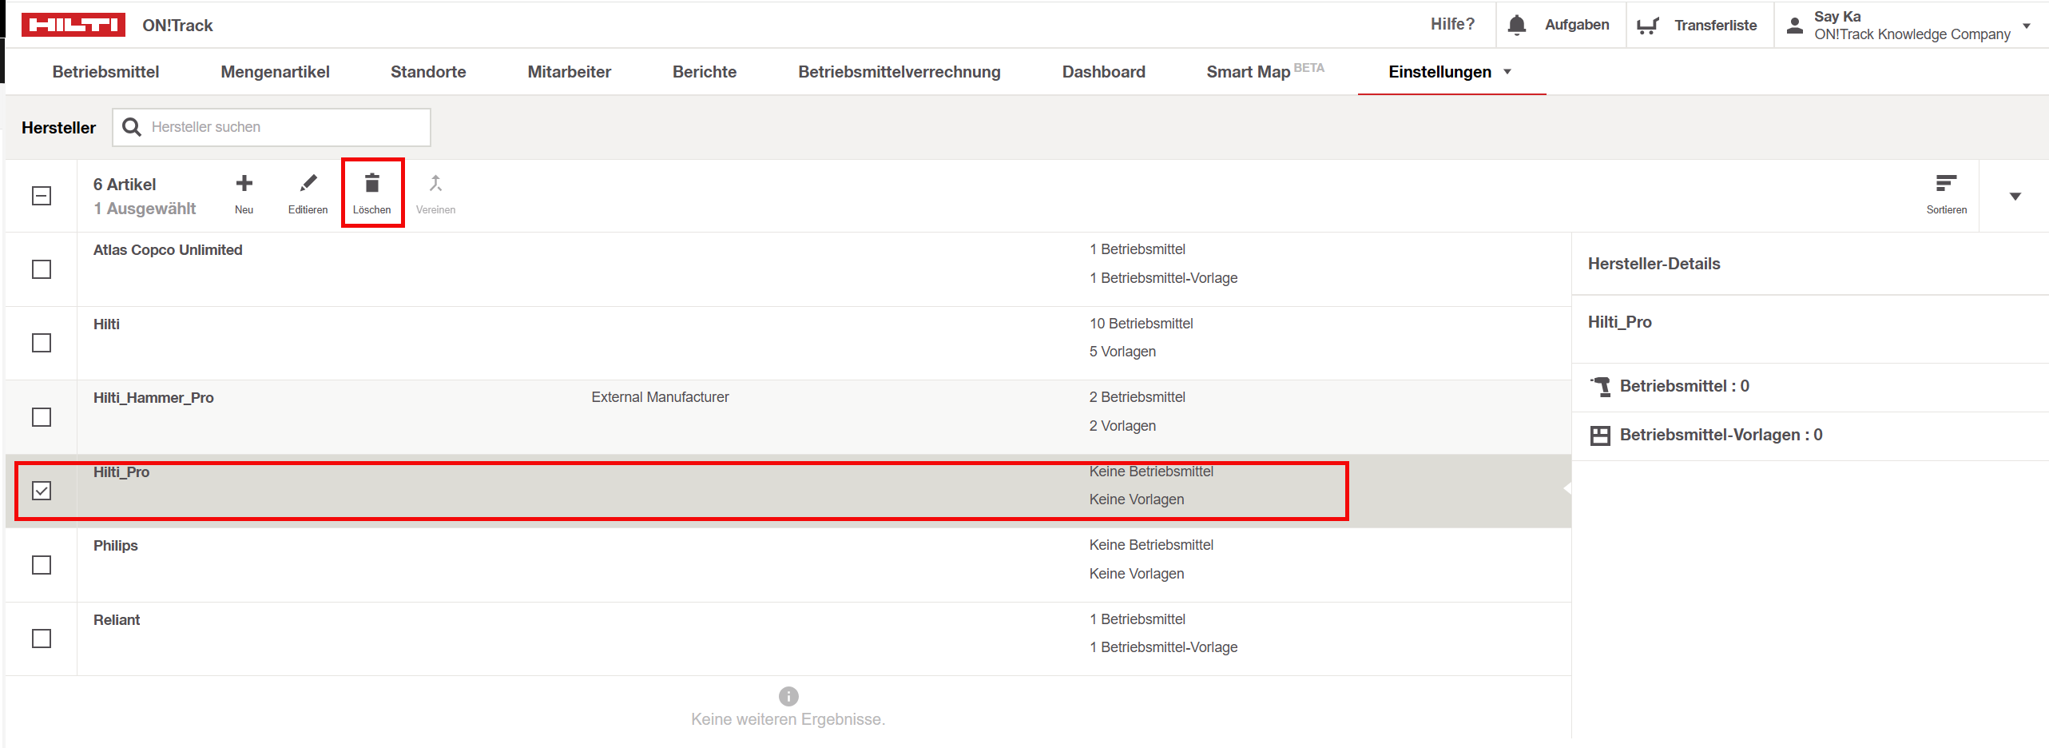This screenshot has width=2049, height=748.
Task: Click the user profile avatar icon
Action: 1794,26
